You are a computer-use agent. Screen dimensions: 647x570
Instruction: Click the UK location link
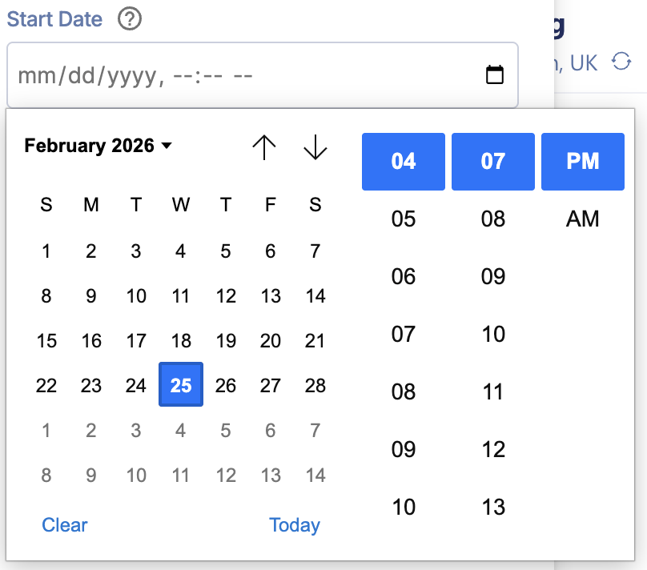pos(583,62)
